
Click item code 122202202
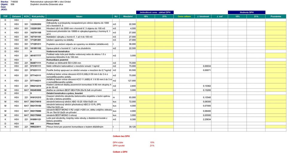pyautogui.click(x=36, y=24)
